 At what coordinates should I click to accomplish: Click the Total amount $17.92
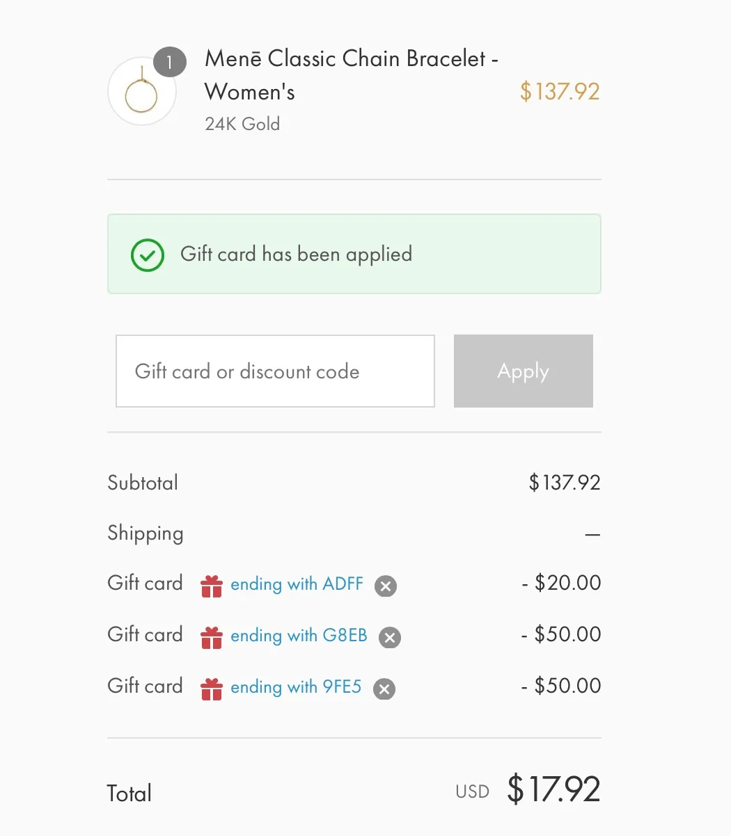[x=553, y=789]
